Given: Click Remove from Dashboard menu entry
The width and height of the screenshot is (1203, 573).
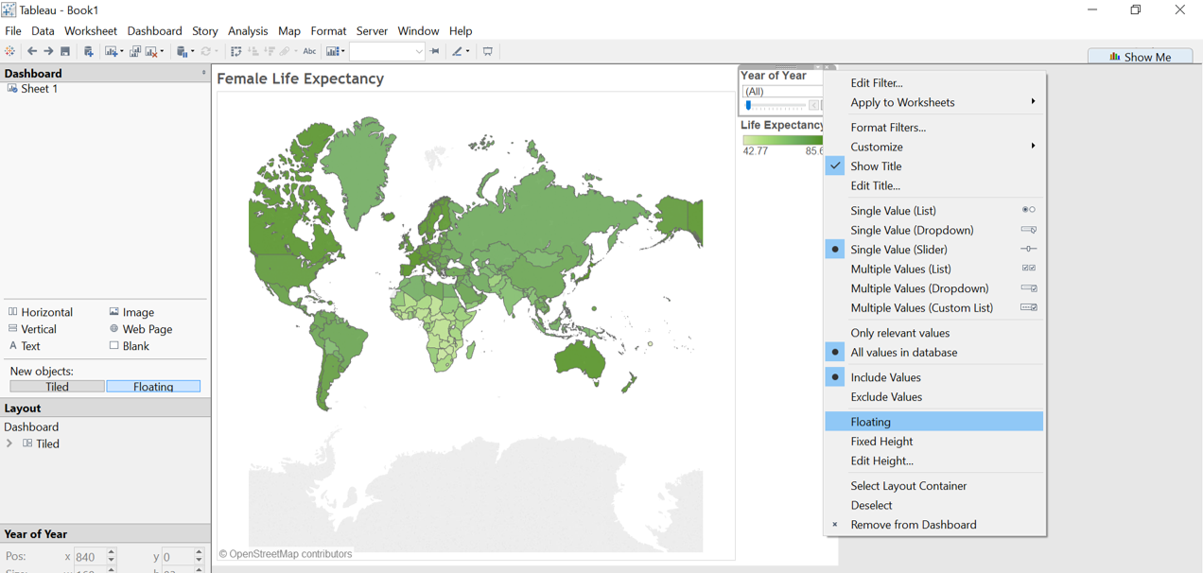Looking at the screenshot, I should click(x=913, y=525).
